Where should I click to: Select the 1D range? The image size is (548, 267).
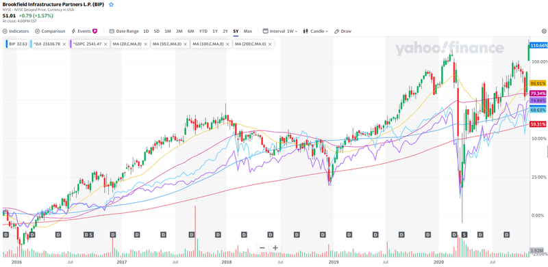[x=146, y=31]
